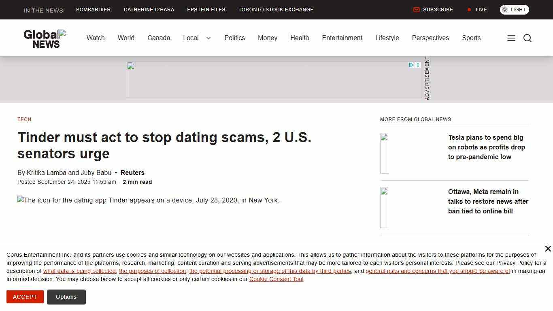
Task: Read the Tesla robots spending article
Action: click(487, 147)
